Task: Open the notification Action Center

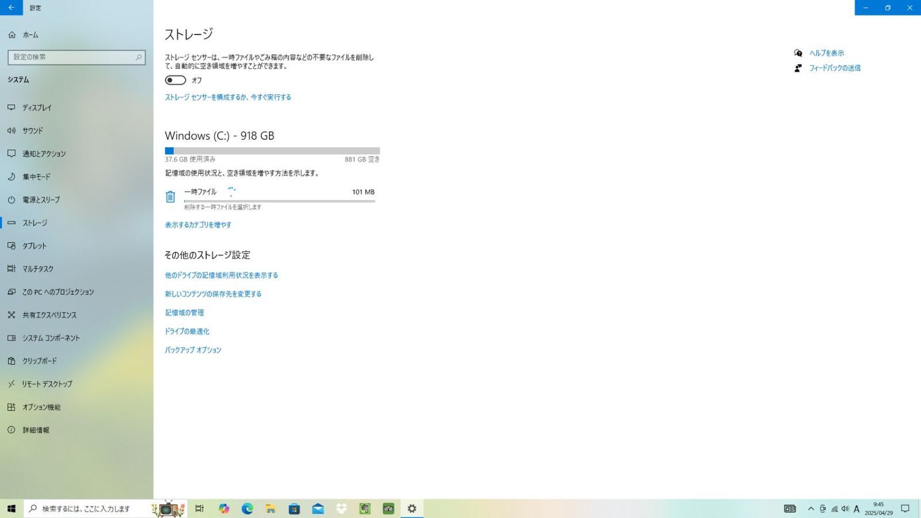Action: (905, 509)
